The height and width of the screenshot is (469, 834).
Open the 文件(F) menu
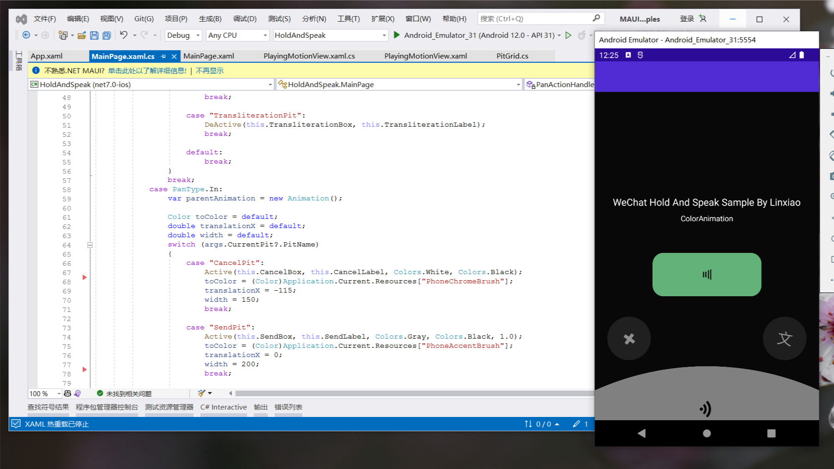pyautogui.click(x=45, y=18)
